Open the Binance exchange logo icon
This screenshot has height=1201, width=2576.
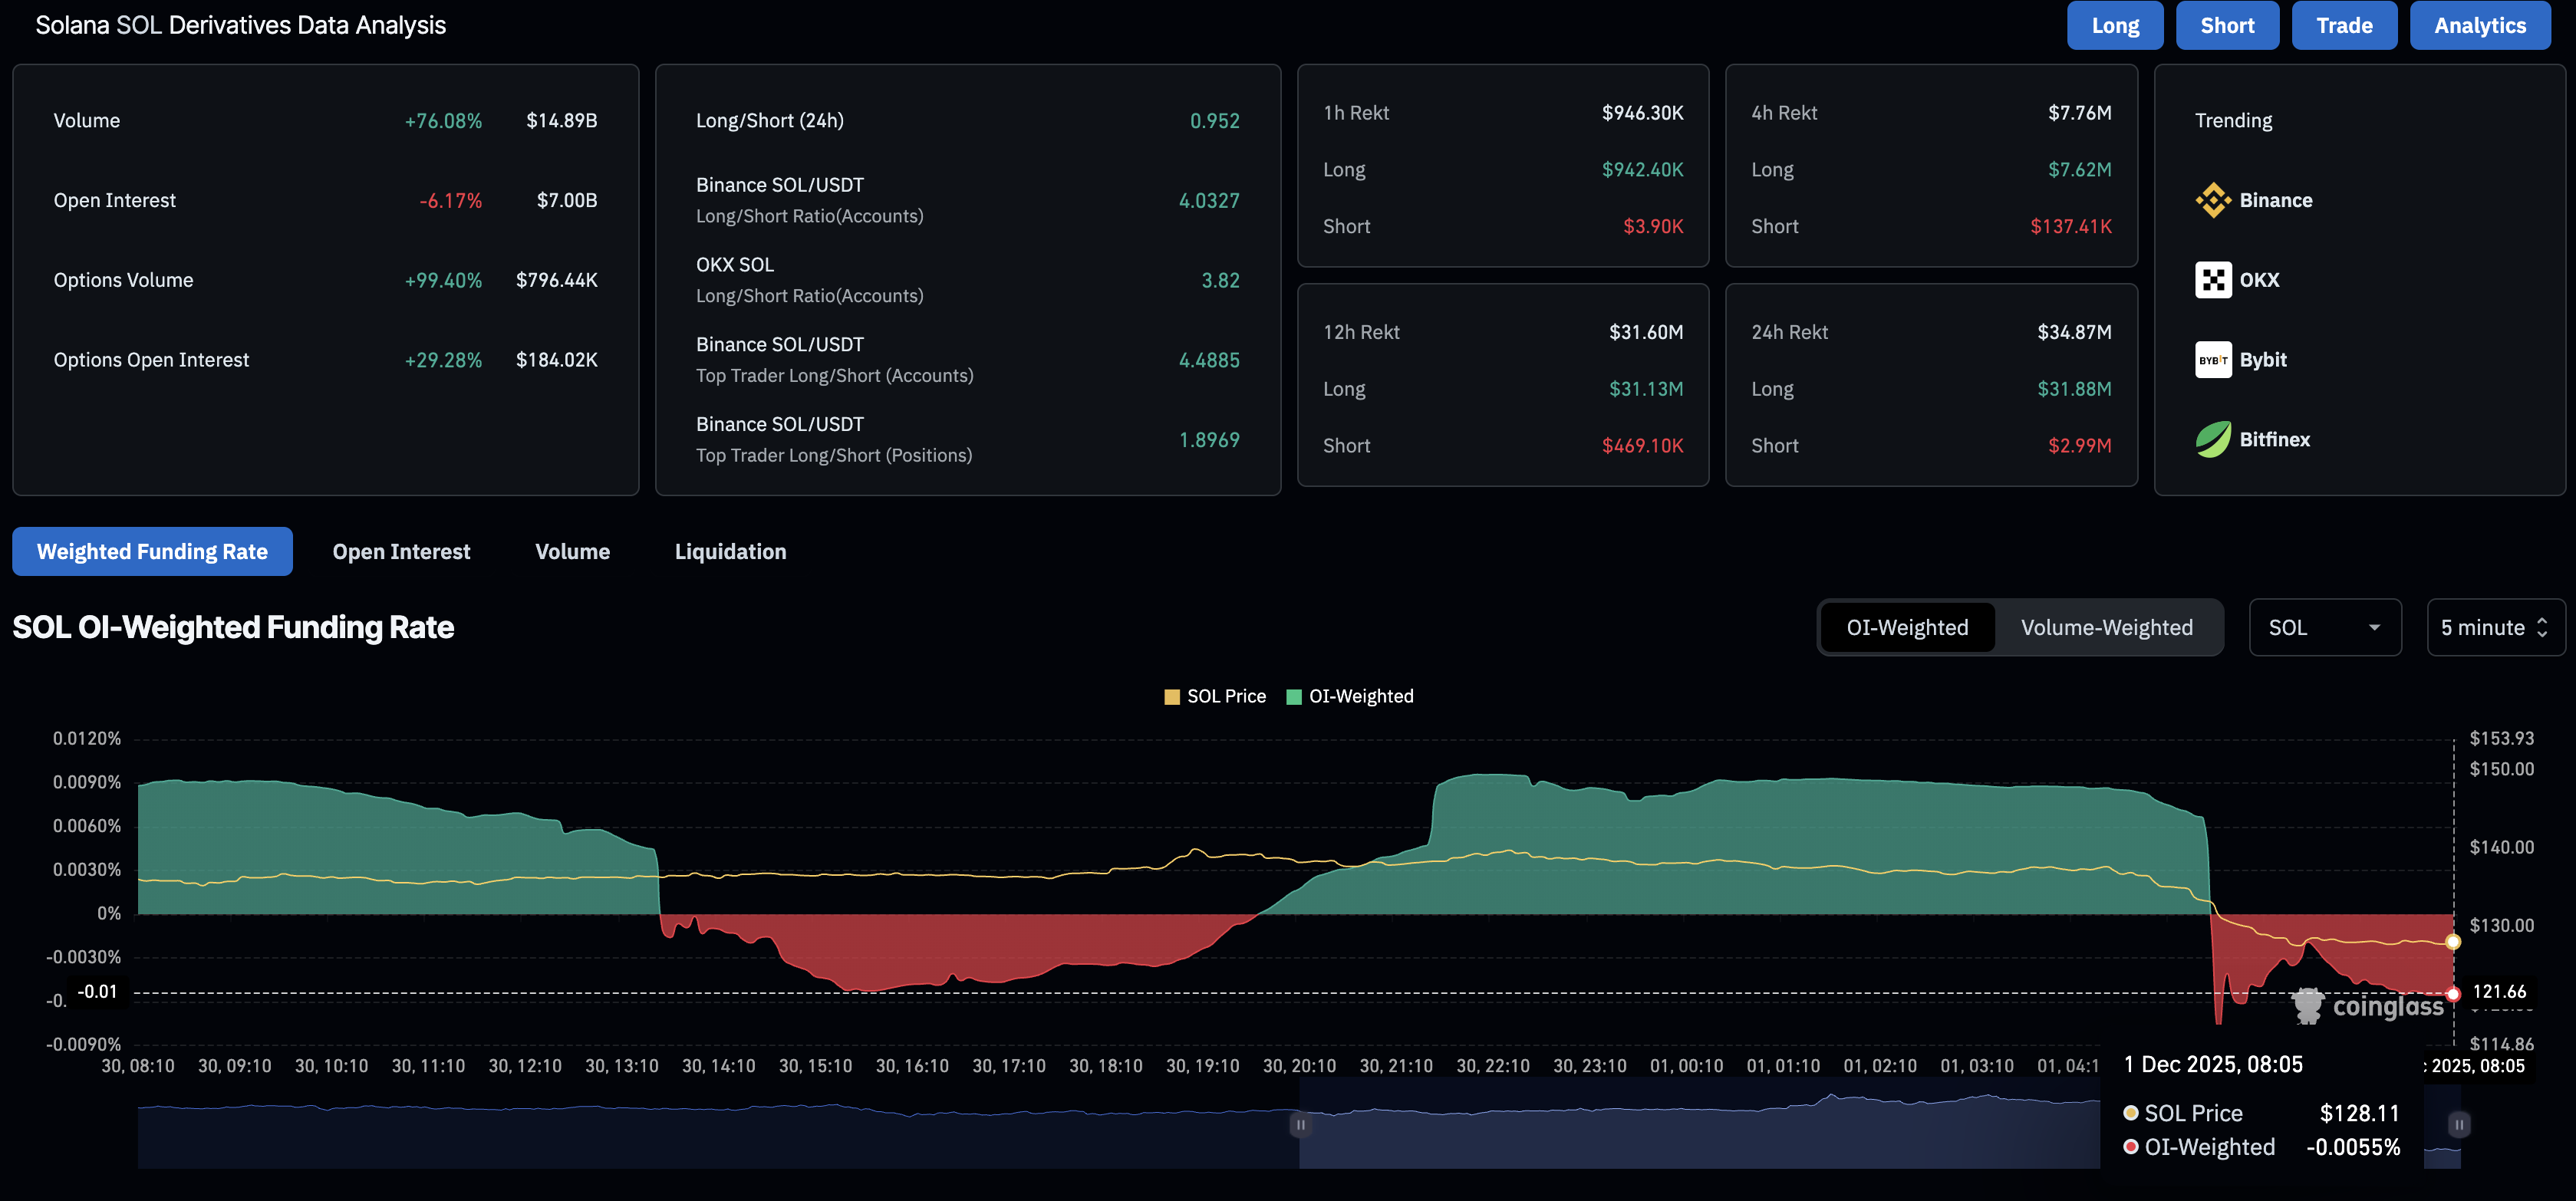coord(2213,200)
